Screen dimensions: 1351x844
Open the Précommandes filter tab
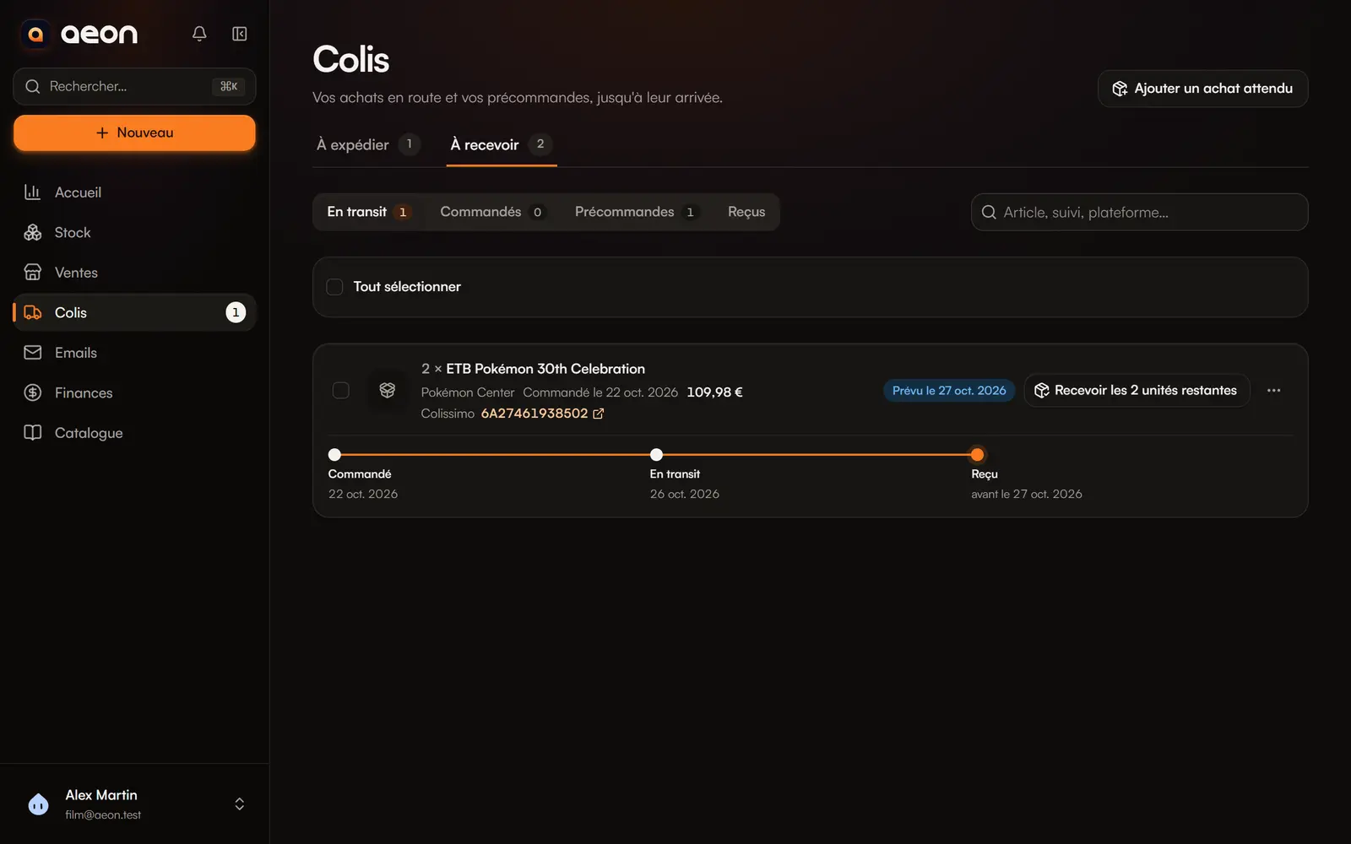(x=637, y=212)
